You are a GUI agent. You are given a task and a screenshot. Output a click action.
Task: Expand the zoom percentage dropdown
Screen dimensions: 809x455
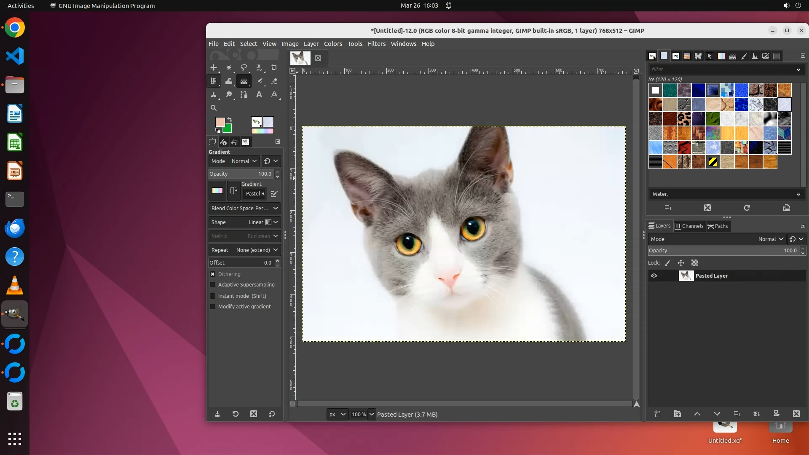point(371,414)
